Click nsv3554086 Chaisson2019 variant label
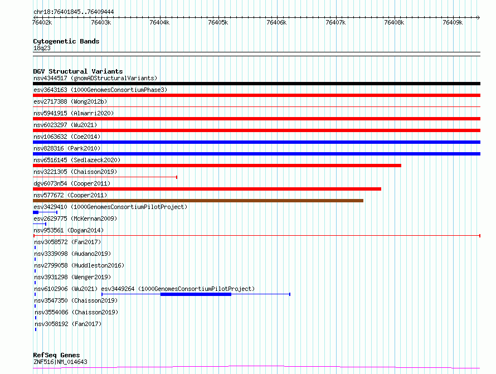Screen dimensions: 496x374 (x=76, y=312)
